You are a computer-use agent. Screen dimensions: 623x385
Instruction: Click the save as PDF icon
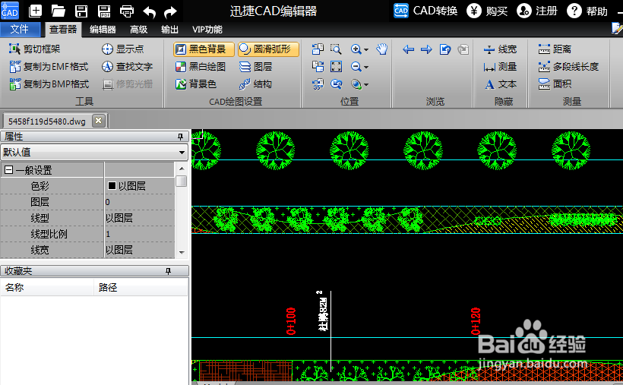(x=104, y=11)
